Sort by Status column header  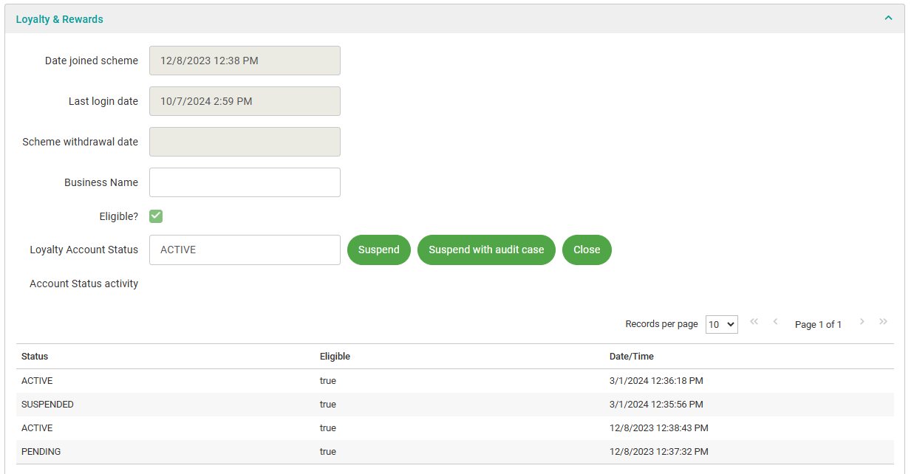[35, 357]
